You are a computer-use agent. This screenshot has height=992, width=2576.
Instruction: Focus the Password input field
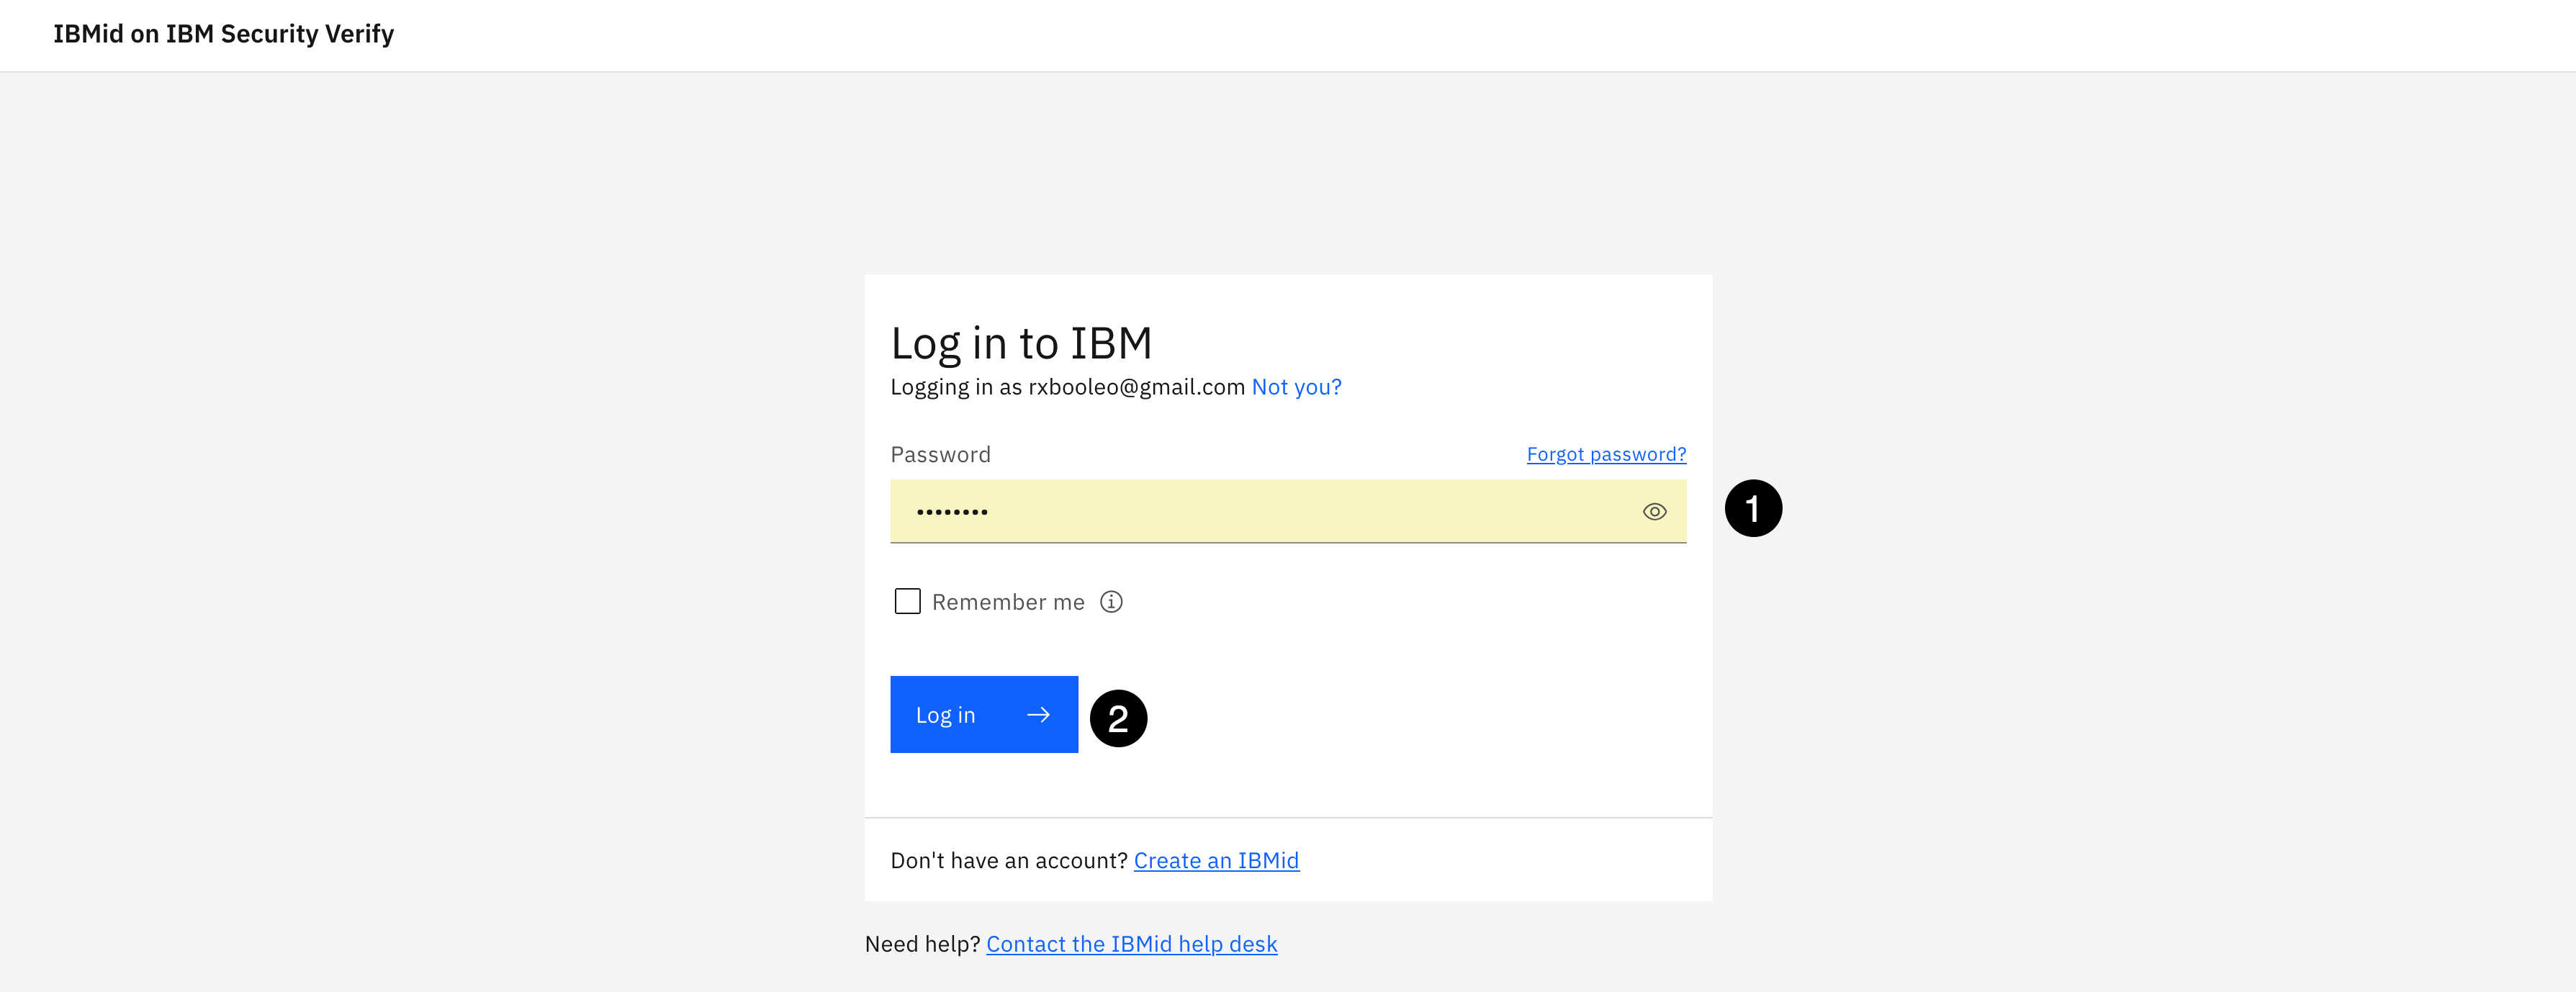[x=1260, y=512]
